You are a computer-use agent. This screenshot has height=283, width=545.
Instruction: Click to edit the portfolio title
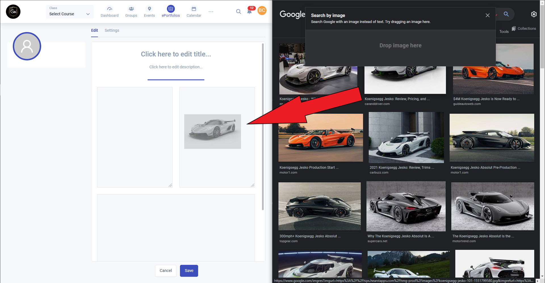pyautogui.click(x=176, y=54)
